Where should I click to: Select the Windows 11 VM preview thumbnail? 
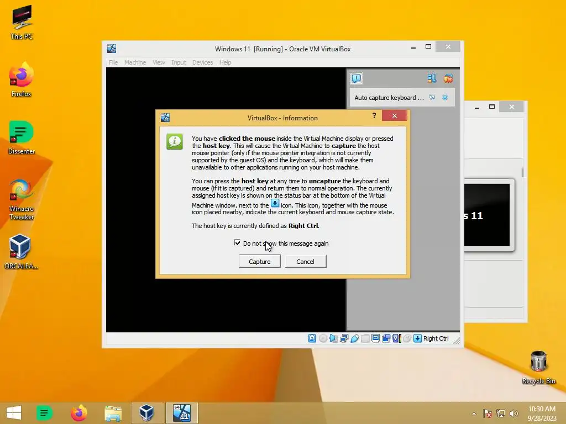coord(487,215)
